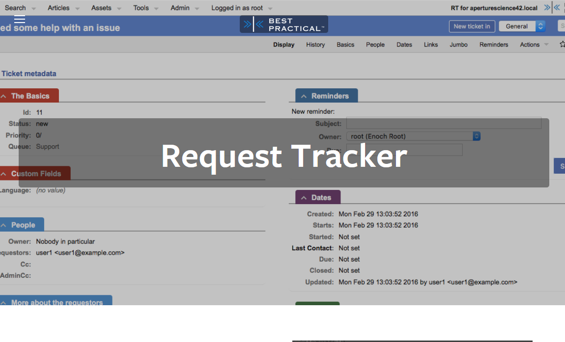Open the hamburger menu icon
Screen dimensions: 565x342
pyautogui.click(x=20, y=20)
